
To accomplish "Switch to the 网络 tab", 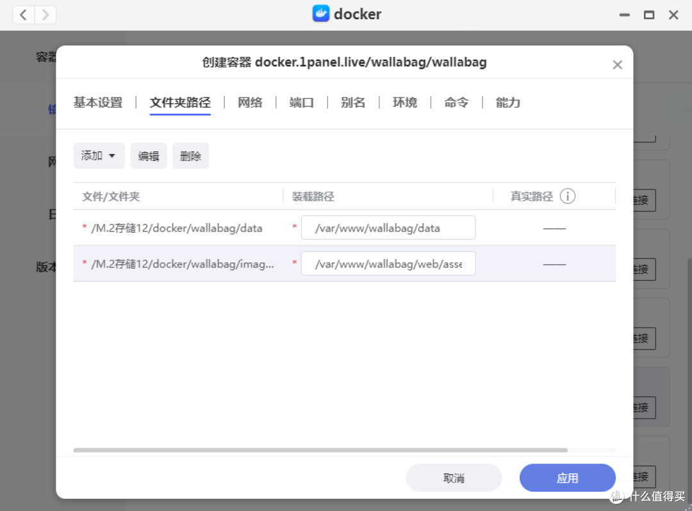I will (x=250, y=103).
